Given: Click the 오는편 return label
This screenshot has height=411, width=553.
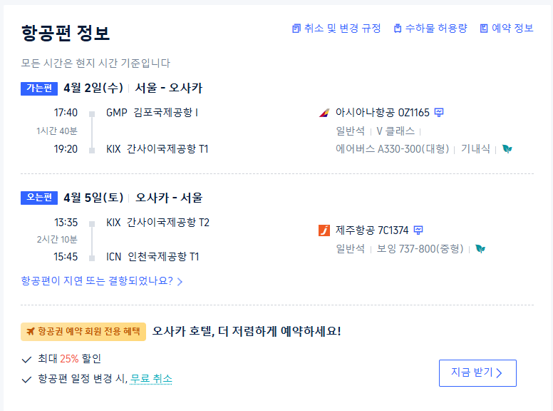Looking at the screenshot, I should click(38, 198).
